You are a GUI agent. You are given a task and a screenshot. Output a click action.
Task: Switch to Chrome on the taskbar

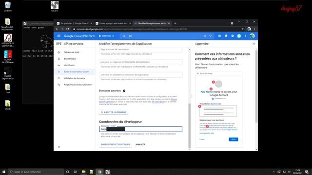click(x=99, y=172)
